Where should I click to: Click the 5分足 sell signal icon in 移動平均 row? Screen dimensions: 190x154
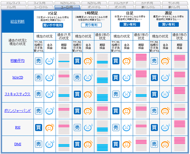38,61
